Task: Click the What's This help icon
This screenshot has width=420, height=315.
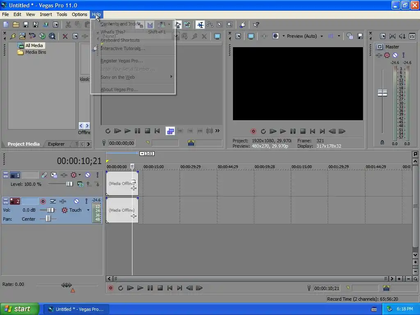Action: pos(256,25)
